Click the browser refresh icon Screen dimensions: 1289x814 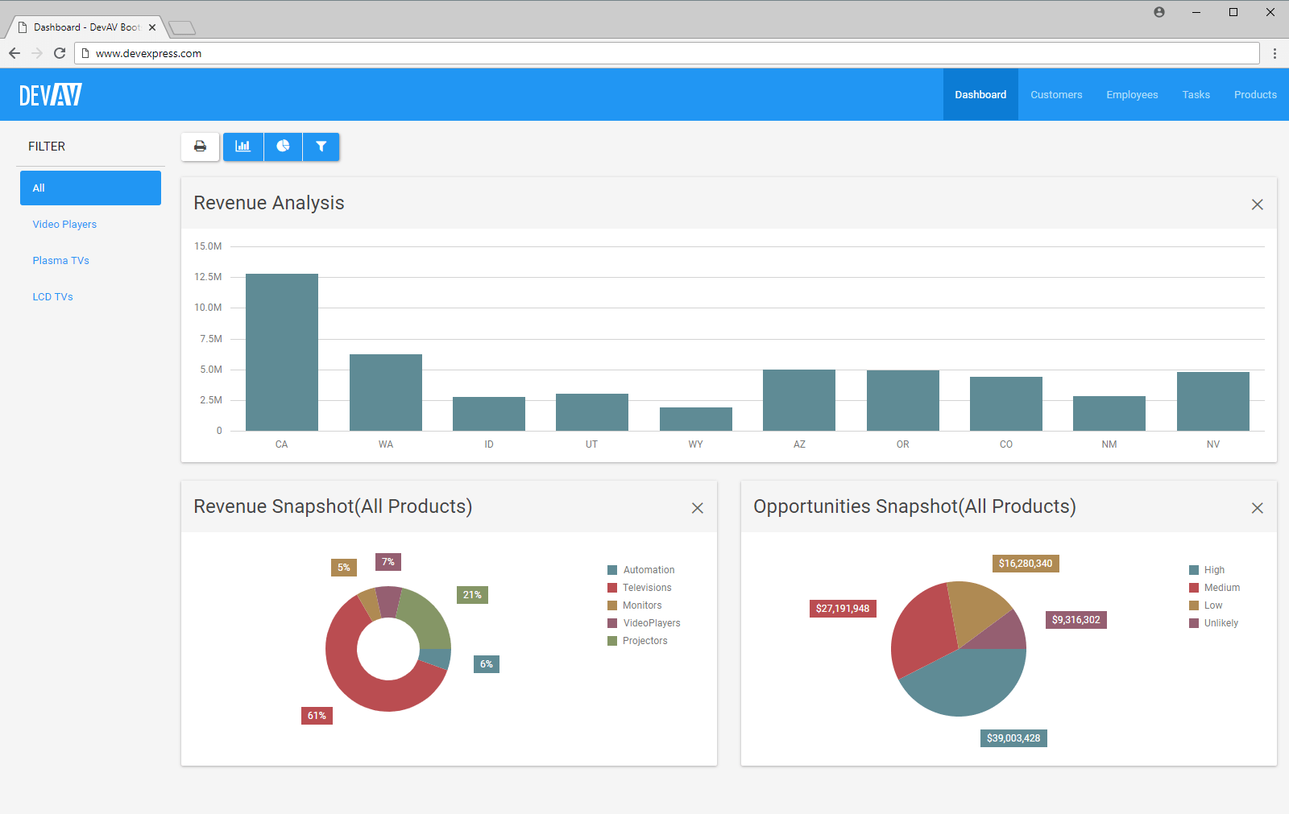click(x=59, y=53)
